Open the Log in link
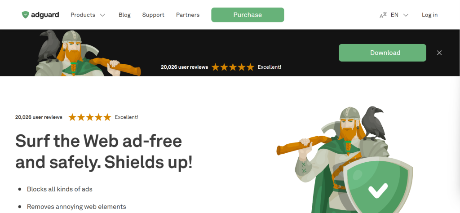460x213 pixels. coord(429,15)
